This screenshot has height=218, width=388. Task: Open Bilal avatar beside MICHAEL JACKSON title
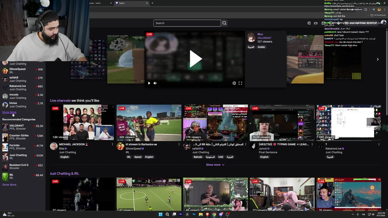click(x=54, y=146)
